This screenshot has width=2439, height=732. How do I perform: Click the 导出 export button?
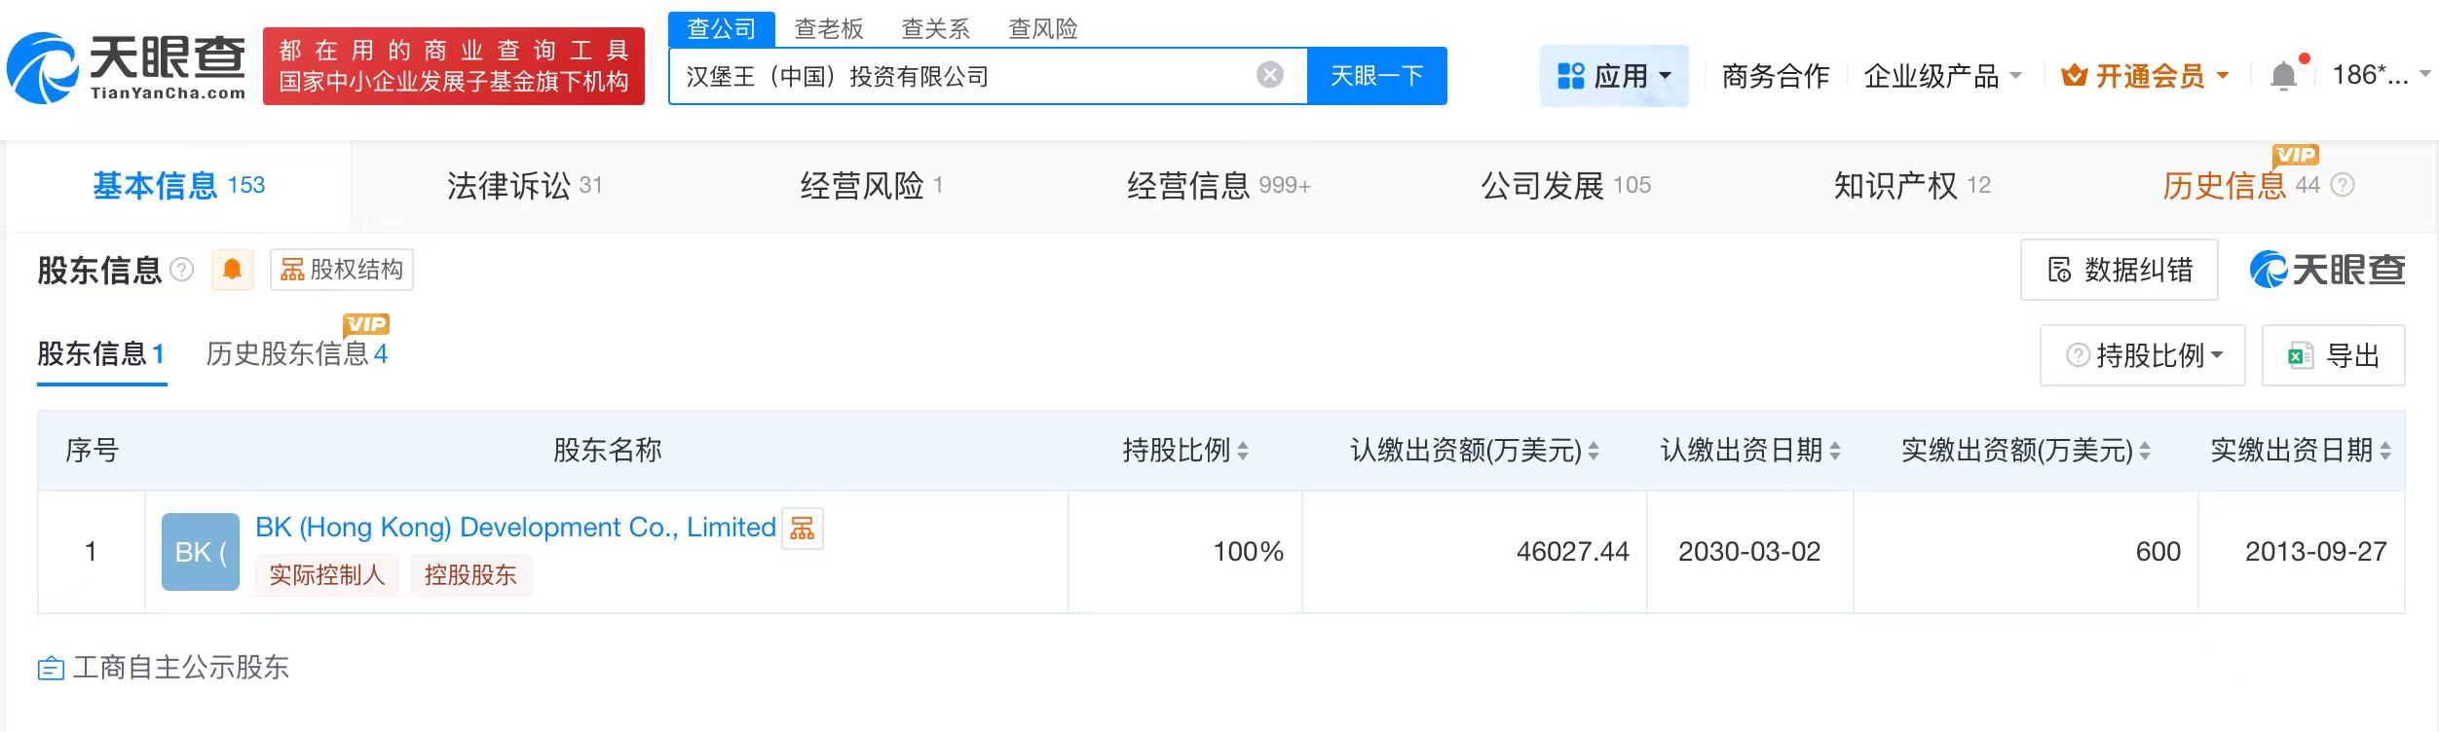(x=2333, y=355)
